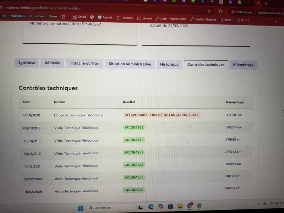Open Chrome from the taskbar
284x213 pixels.
click(x=190, y=206)
